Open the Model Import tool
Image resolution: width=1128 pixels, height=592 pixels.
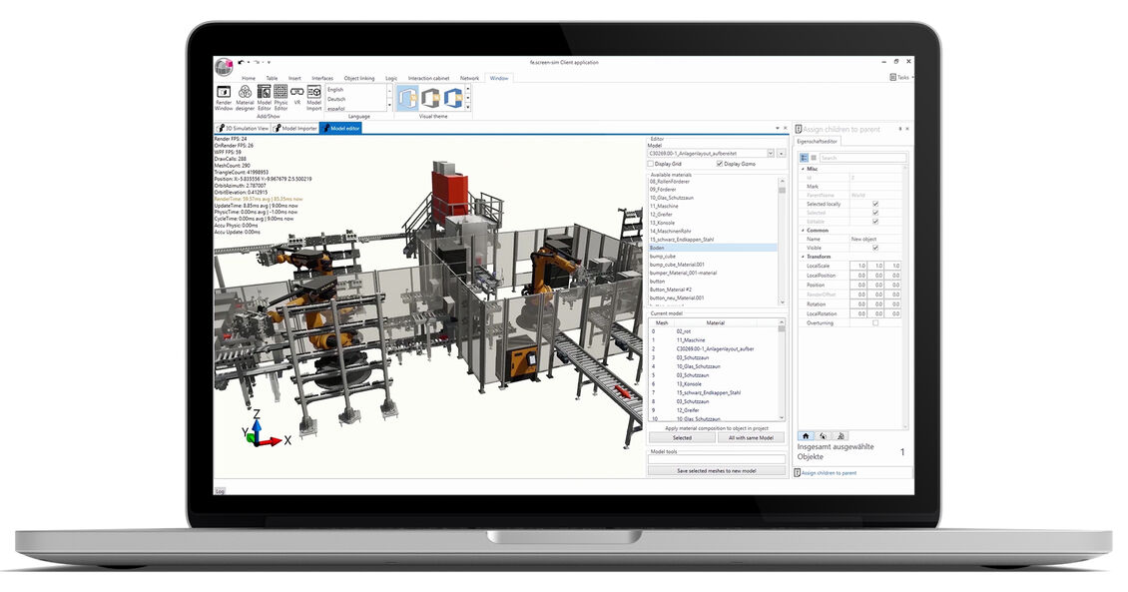tap(314, 98)
